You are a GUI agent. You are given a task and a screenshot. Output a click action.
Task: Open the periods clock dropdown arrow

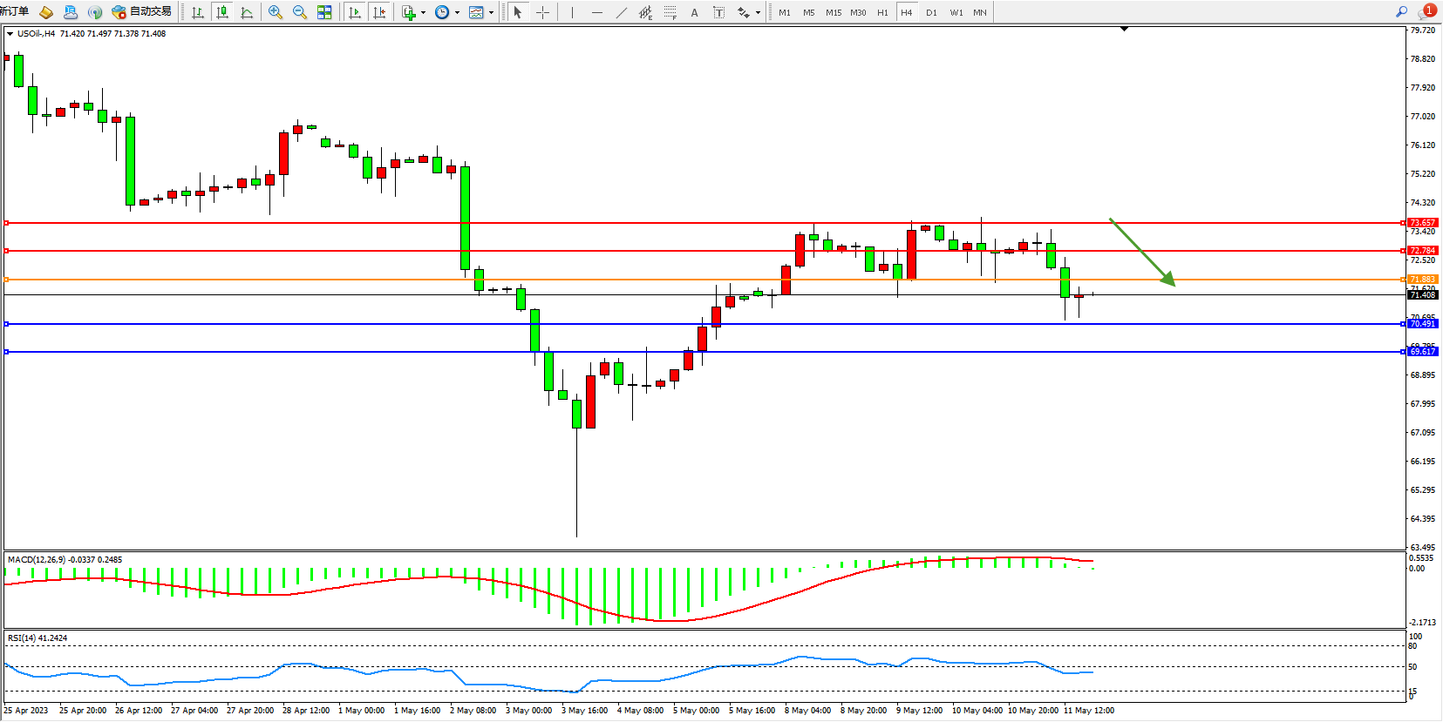click(457, 13)
